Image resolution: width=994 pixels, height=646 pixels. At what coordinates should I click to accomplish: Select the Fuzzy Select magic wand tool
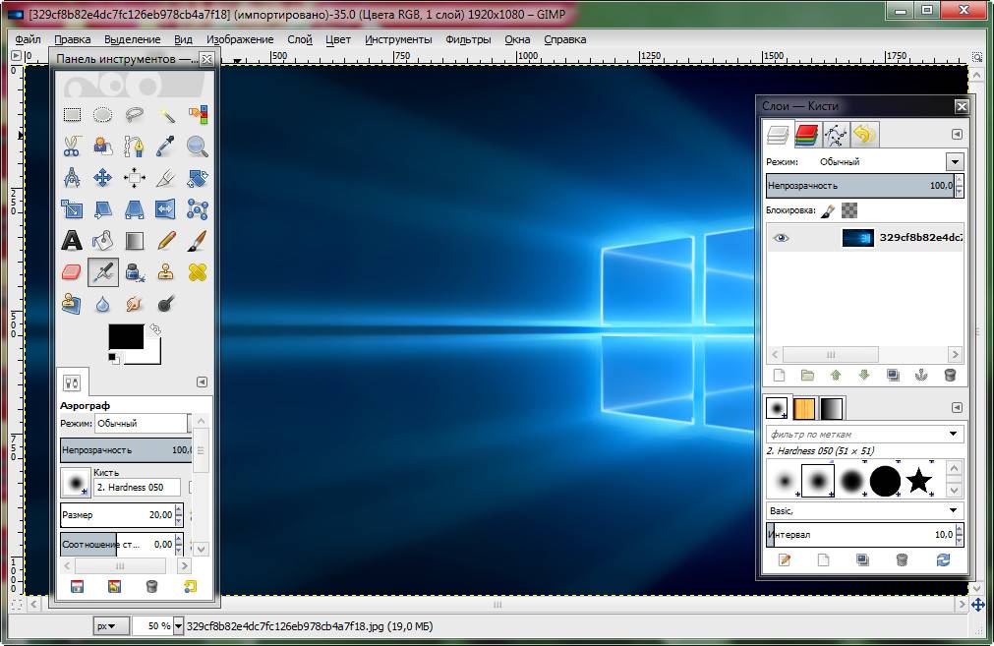coord(166,115)
